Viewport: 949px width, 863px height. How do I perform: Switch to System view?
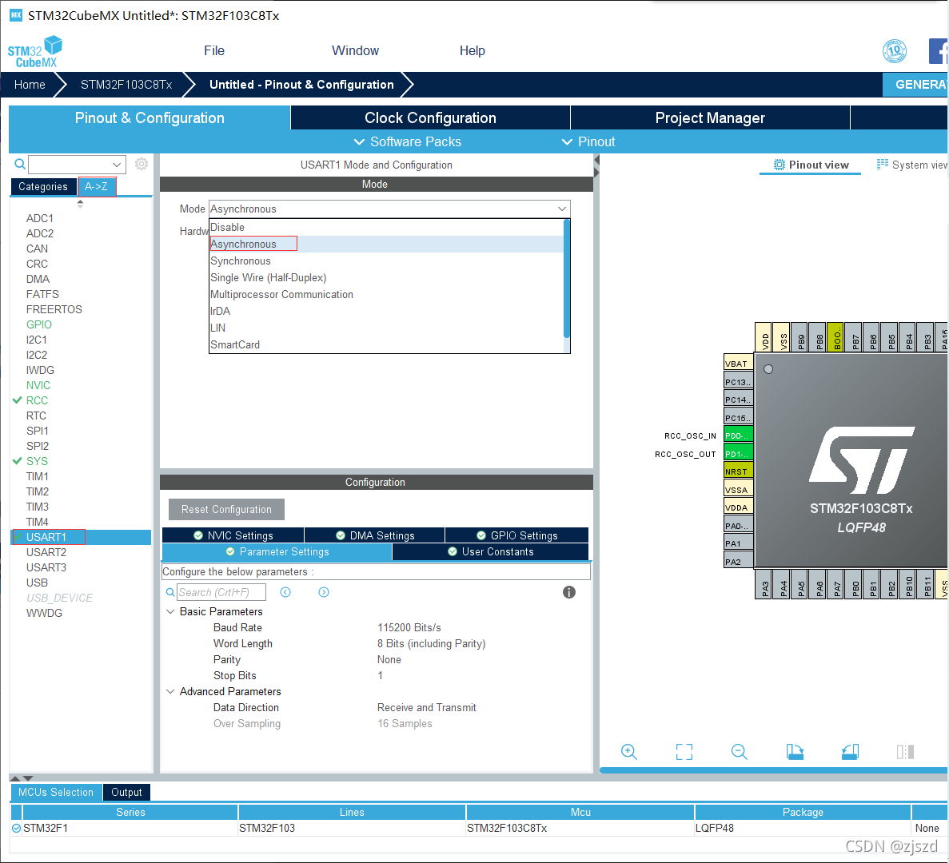(912, 165)
